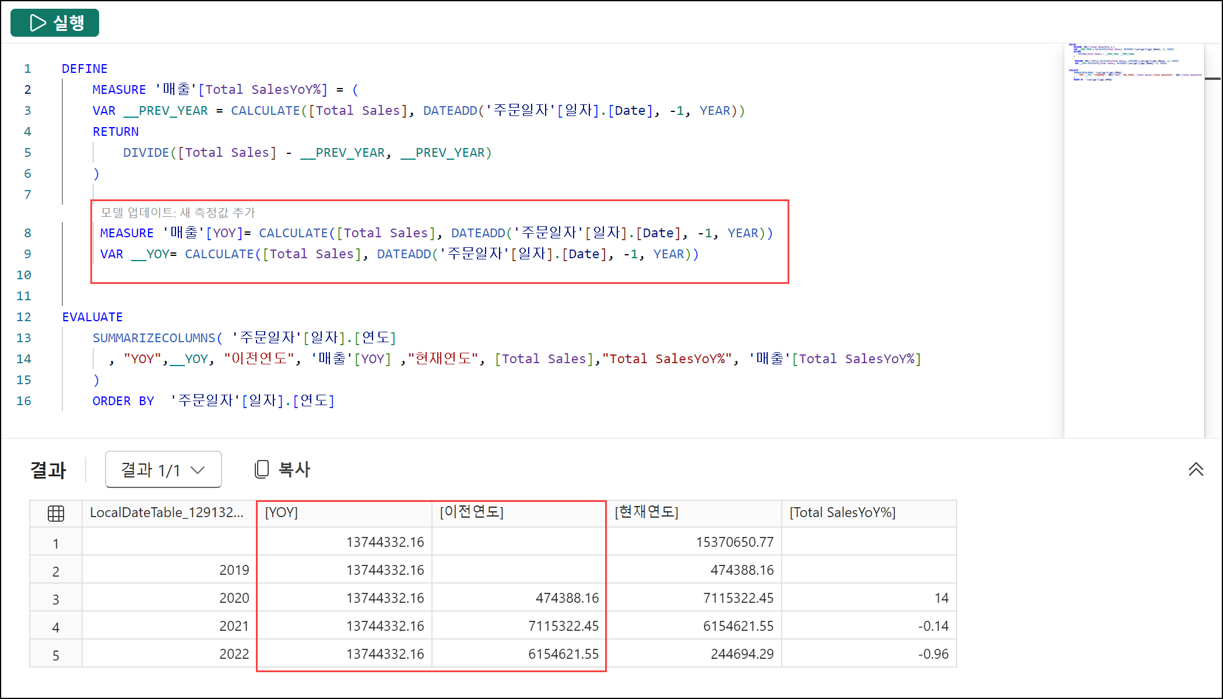The height and width of the screenshot is (699, 1223).
Task: Click the copy icon next to 복사
Action: coord(262,469)
